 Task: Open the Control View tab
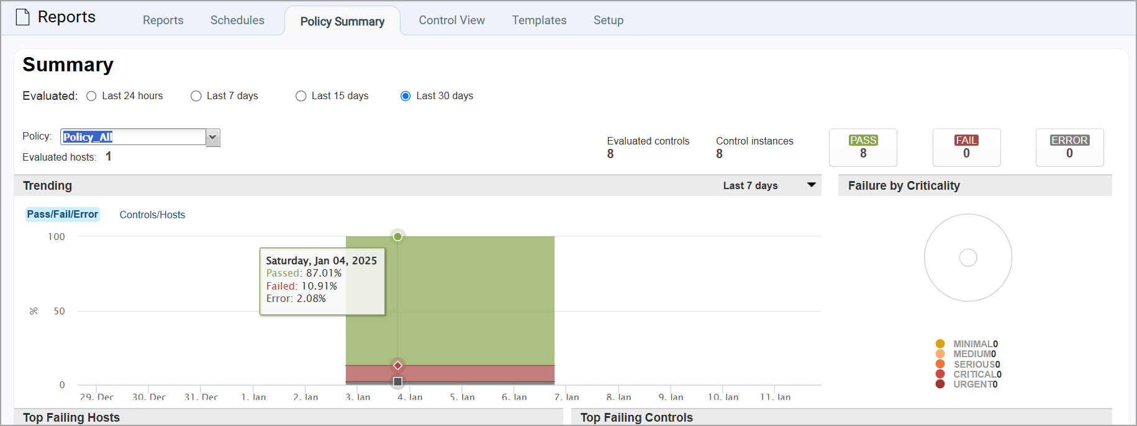(x=451, y=20)
